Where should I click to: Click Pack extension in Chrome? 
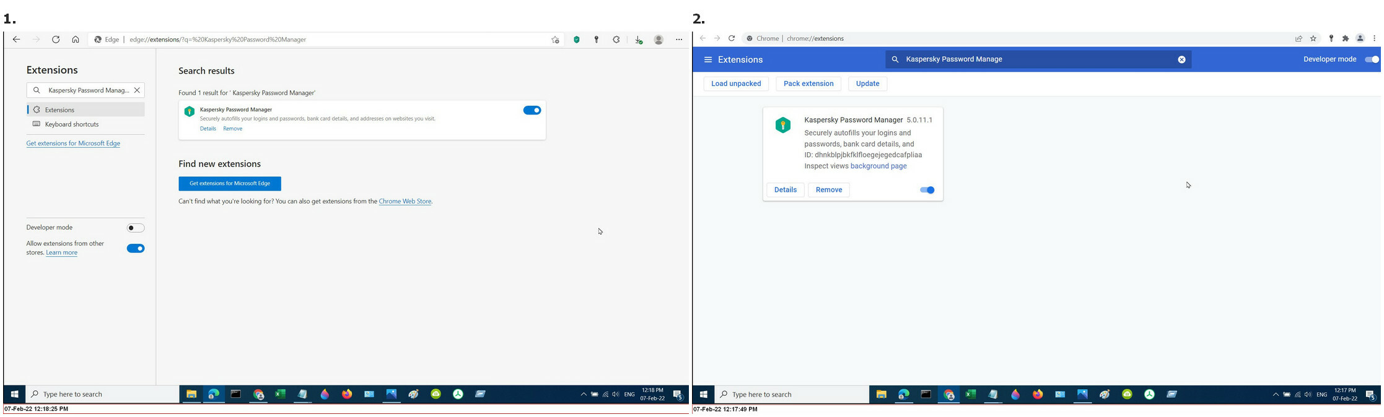tap(808, 84)
